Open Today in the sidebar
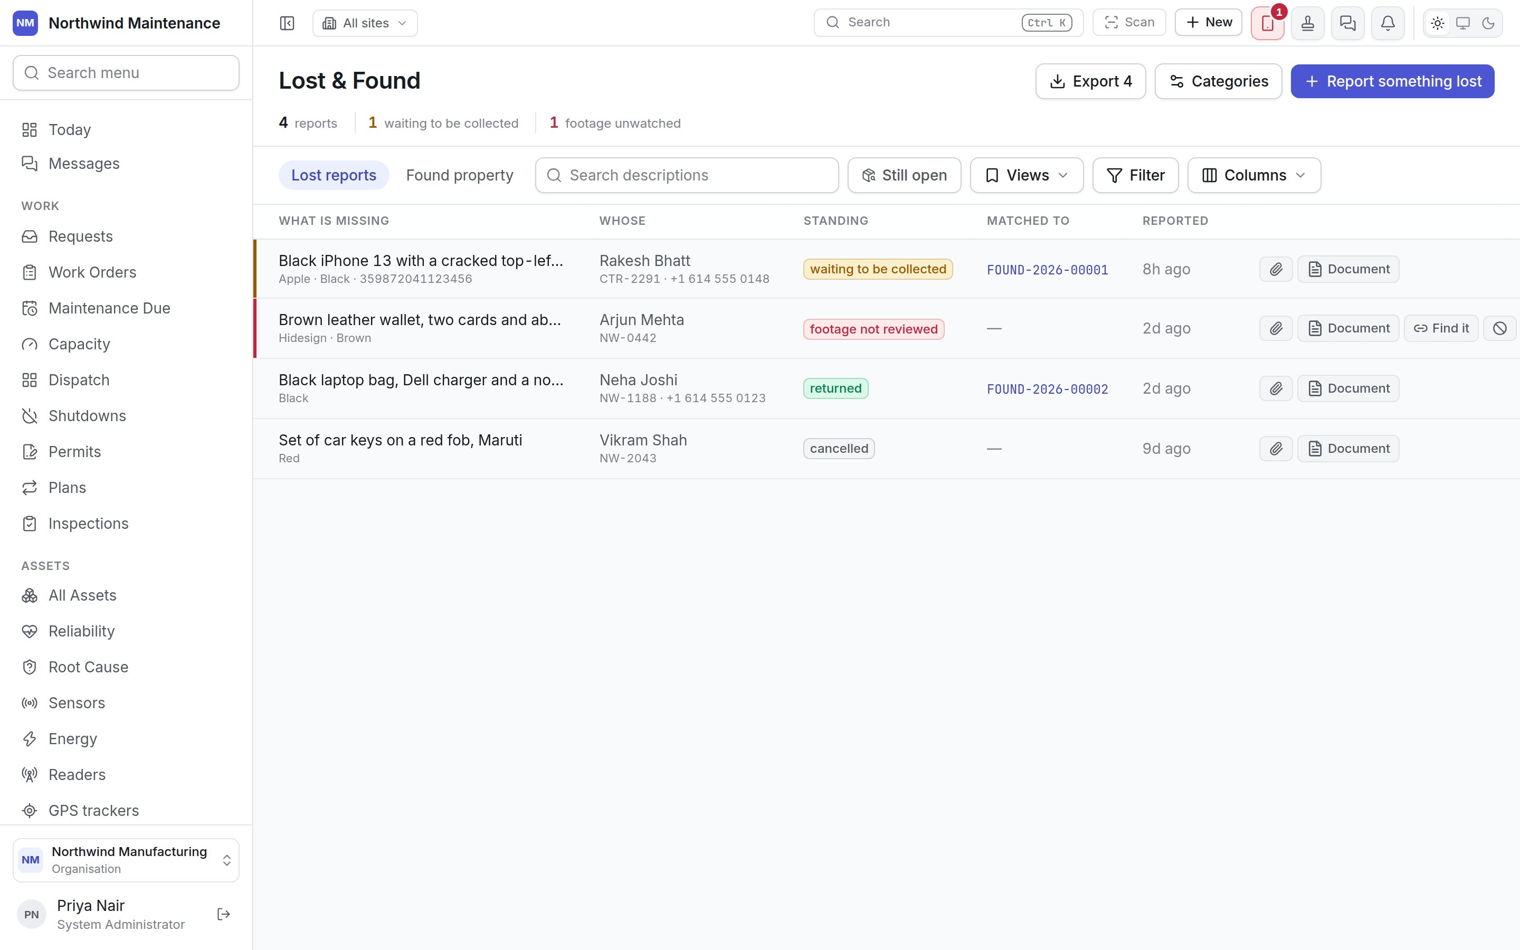 126,129
